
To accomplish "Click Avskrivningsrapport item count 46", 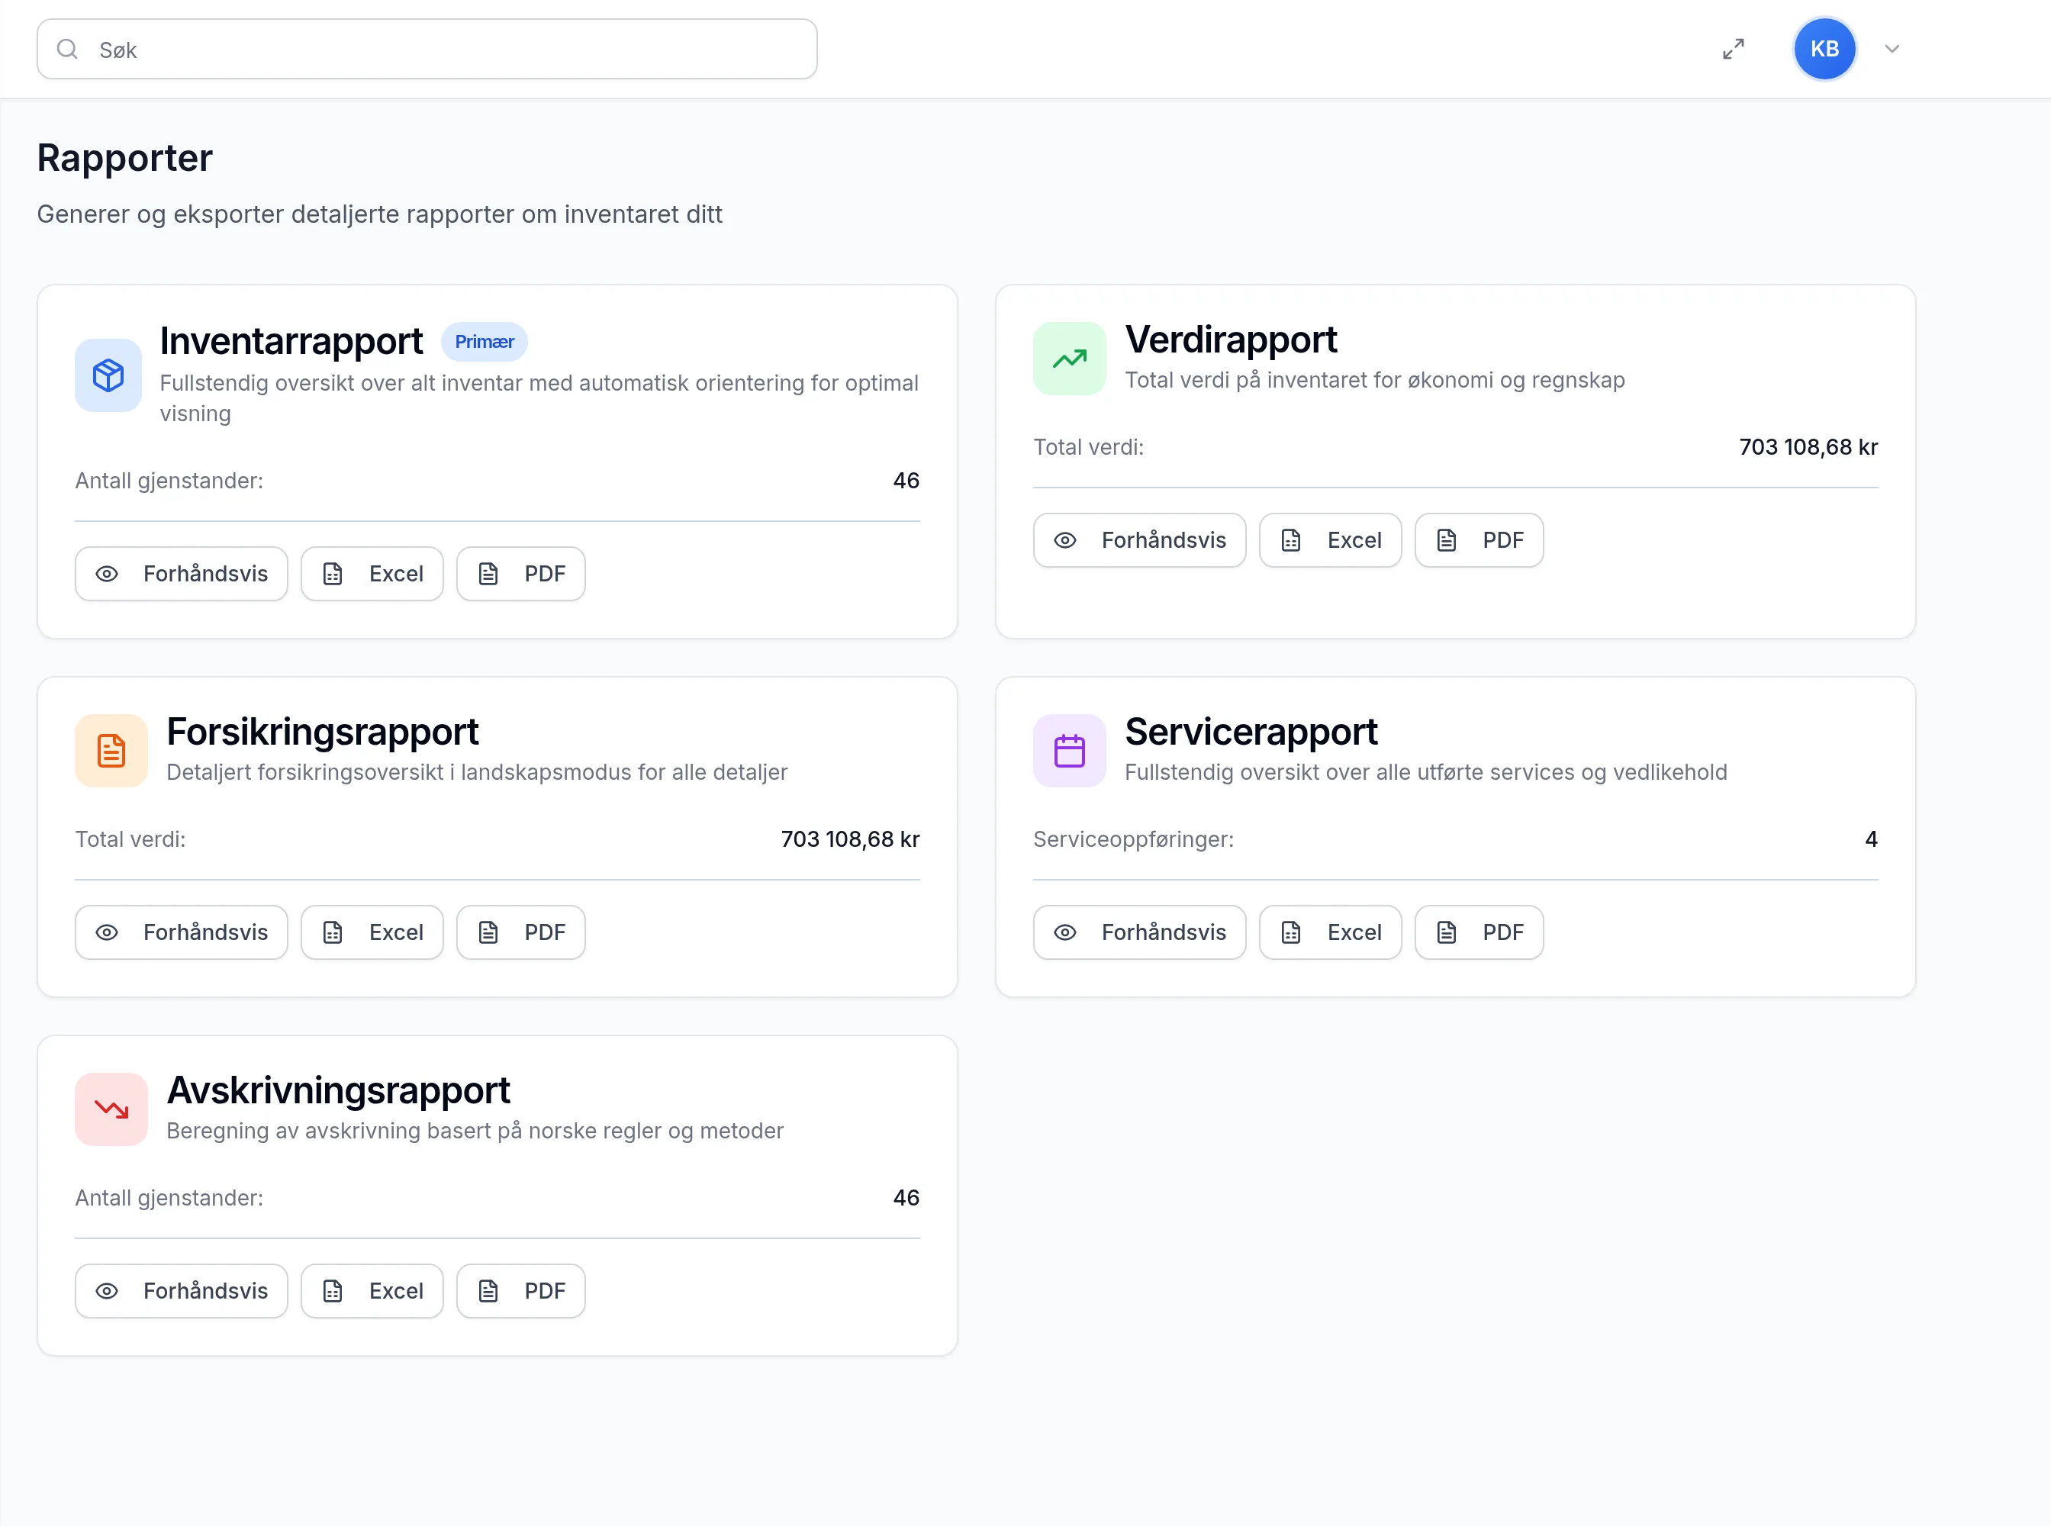I will point(906,1197).
